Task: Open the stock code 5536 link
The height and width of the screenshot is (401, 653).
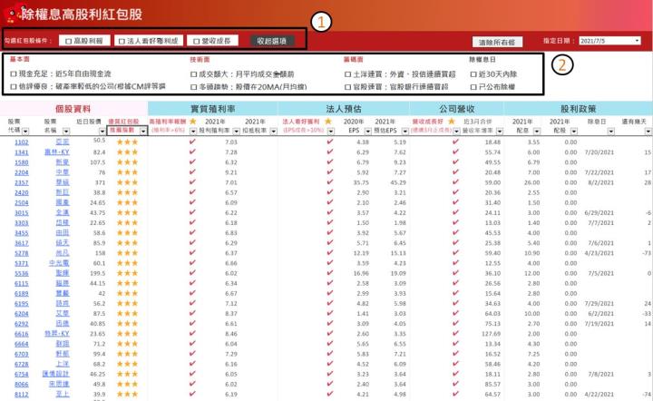Action: click(x=22, y=274)
